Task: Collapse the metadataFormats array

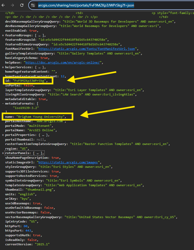Action: click(x=3, y=104)
